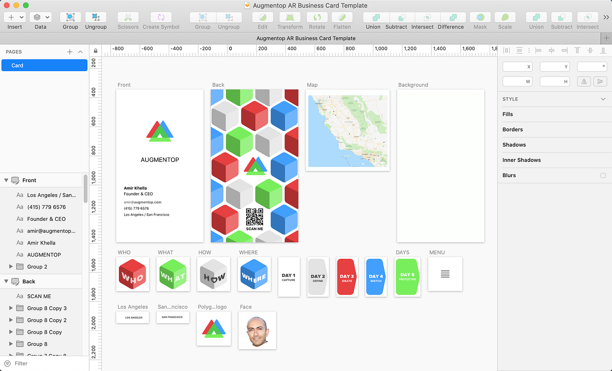Toggle flip vertical in the inspector
Screen dimensions: 612x371
[x=600, y=81]
